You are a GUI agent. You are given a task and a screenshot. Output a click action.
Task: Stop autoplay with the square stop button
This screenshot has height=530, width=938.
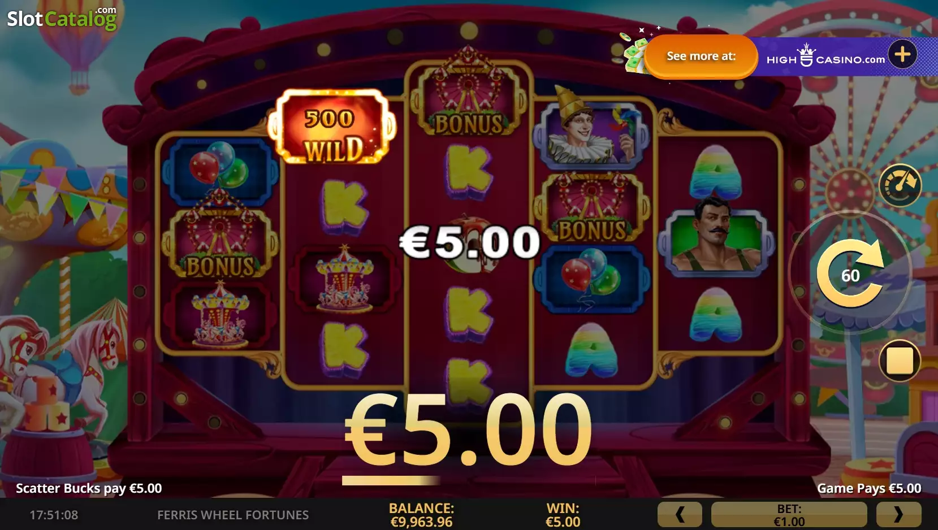pos(900,360)
